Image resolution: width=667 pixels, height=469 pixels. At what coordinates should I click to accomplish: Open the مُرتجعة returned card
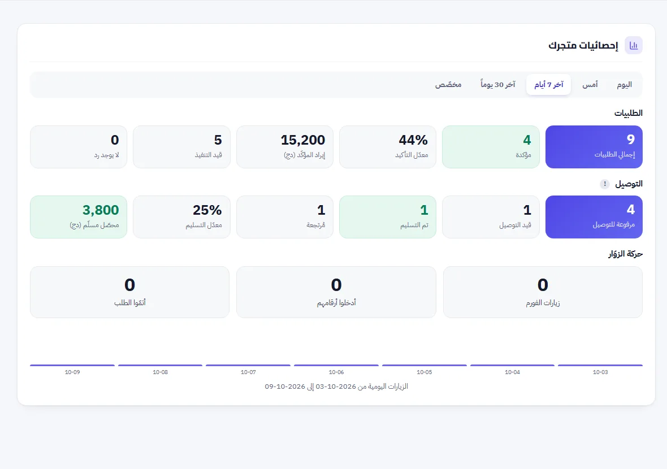[284, 217]
